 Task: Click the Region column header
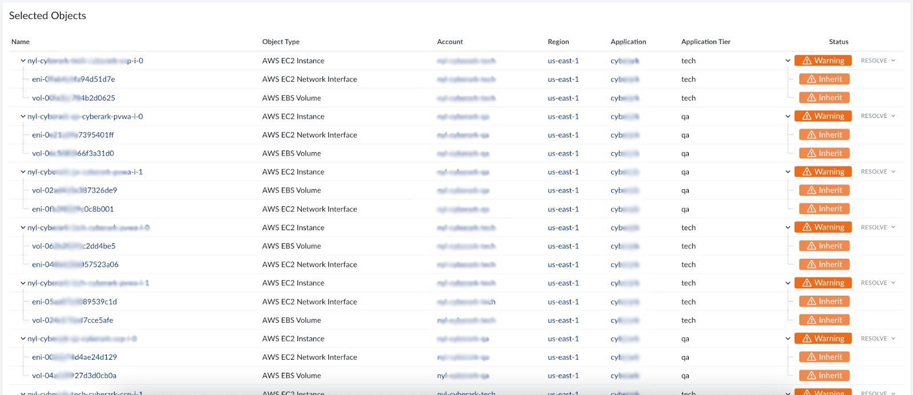[x=558, y=42]
